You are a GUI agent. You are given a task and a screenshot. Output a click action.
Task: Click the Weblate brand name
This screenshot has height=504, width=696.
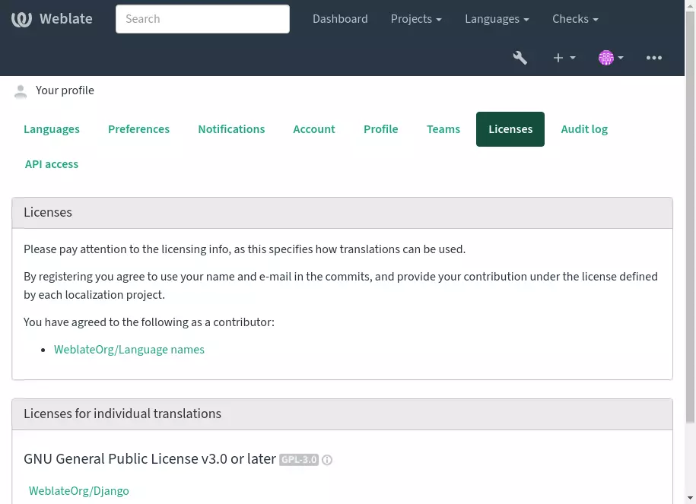66,19
